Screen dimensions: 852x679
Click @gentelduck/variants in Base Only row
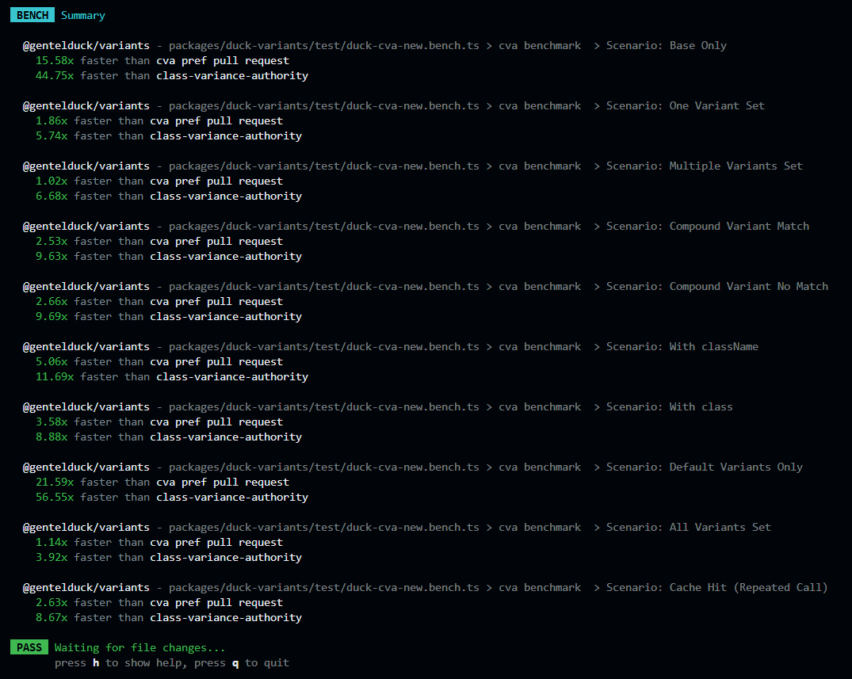[x=86, y=46]
